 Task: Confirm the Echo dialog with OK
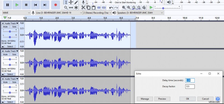187,99
